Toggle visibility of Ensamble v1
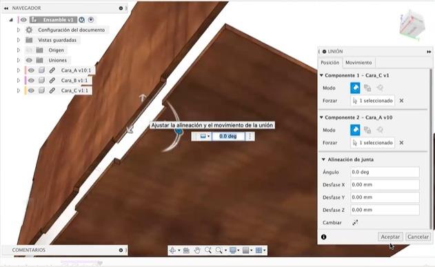 [x=23, y=20]
